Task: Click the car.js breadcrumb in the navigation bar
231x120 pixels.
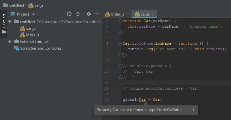Action: tap(36, 5)
